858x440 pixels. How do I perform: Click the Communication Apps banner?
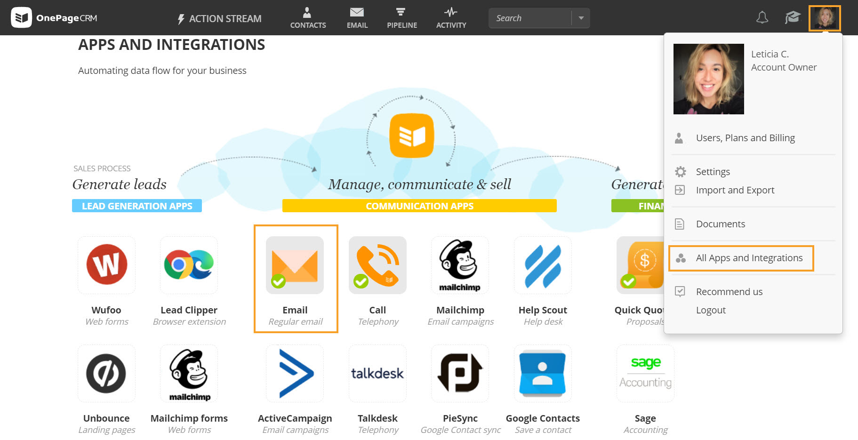[419, 206]
